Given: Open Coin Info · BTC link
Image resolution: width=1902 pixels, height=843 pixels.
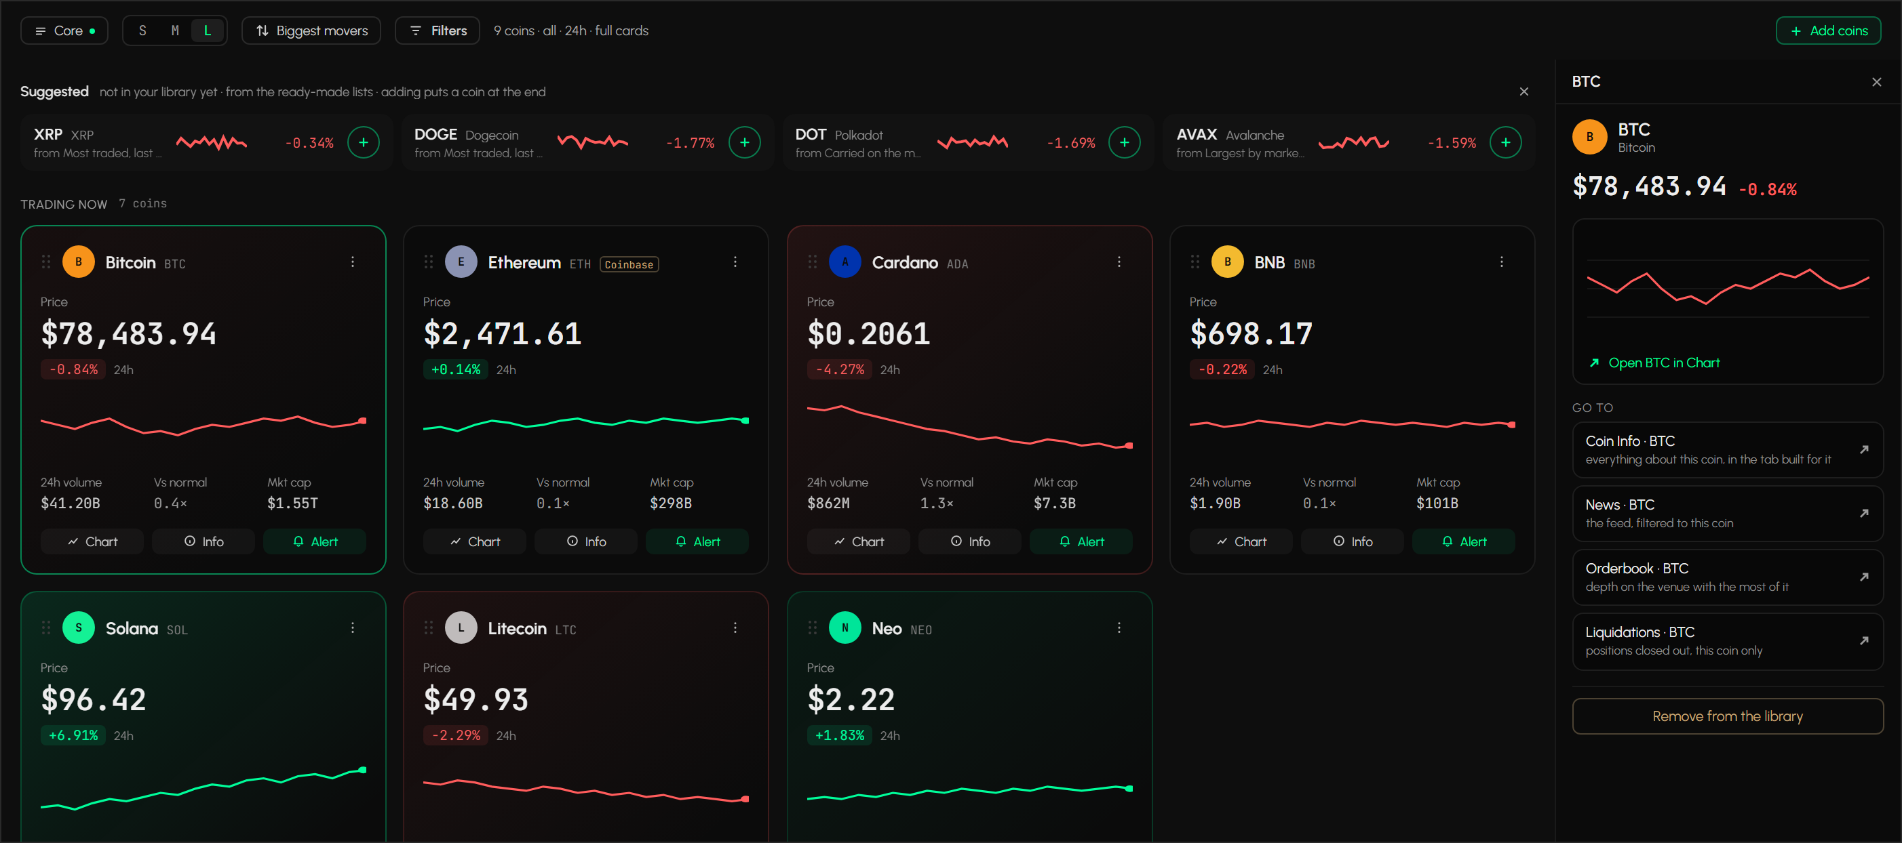Looking at the screenshot, I should point(1727,450).
